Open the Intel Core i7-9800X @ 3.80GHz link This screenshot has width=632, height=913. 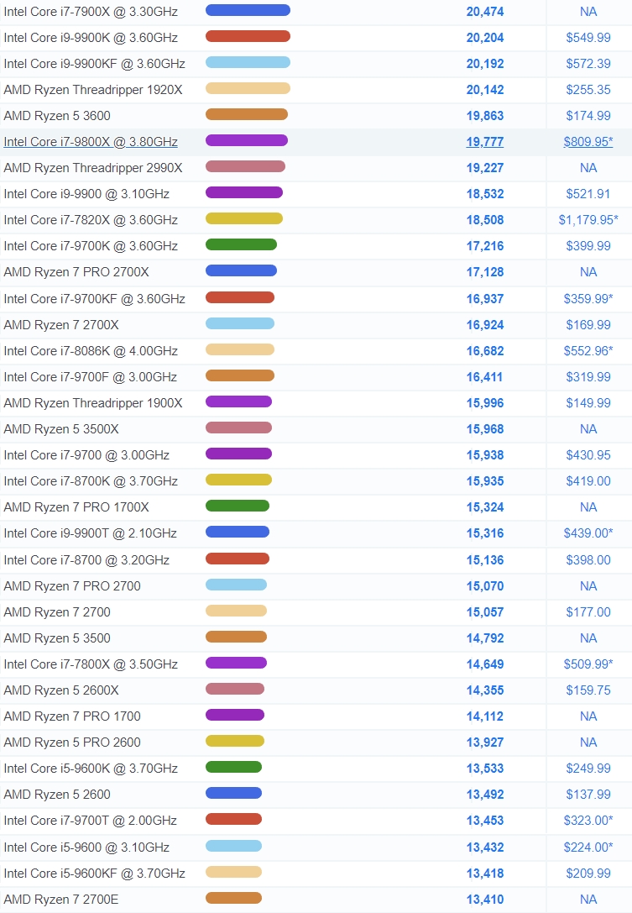(x=91, y=141)
